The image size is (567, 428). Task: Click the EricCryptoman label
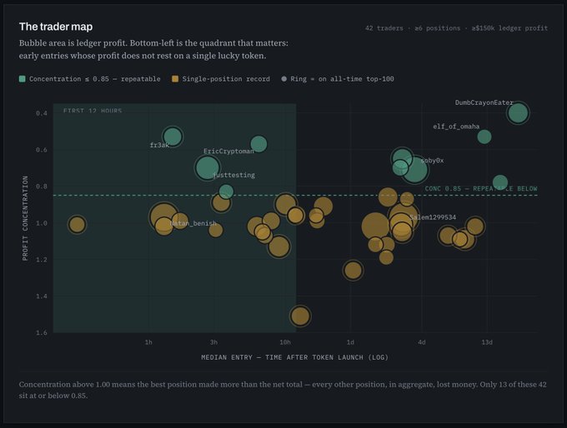[228, 151]
